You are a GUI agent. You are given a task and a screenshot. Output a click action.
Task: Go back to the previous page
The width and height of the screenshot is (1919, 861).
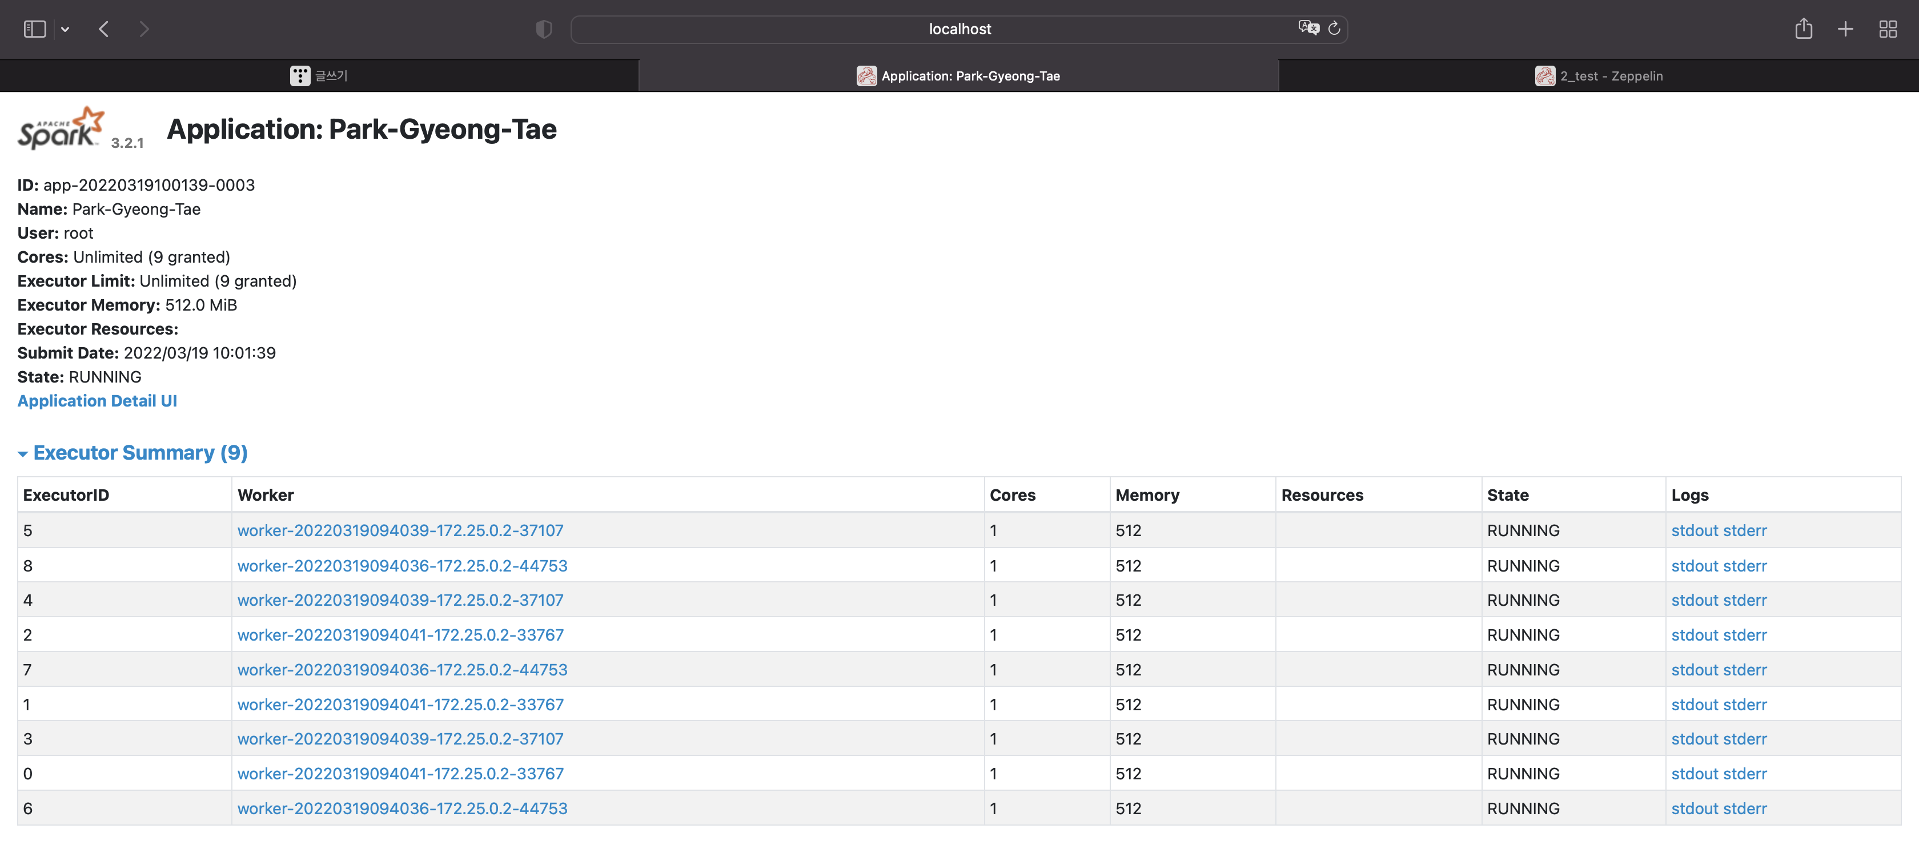[105, 29]
